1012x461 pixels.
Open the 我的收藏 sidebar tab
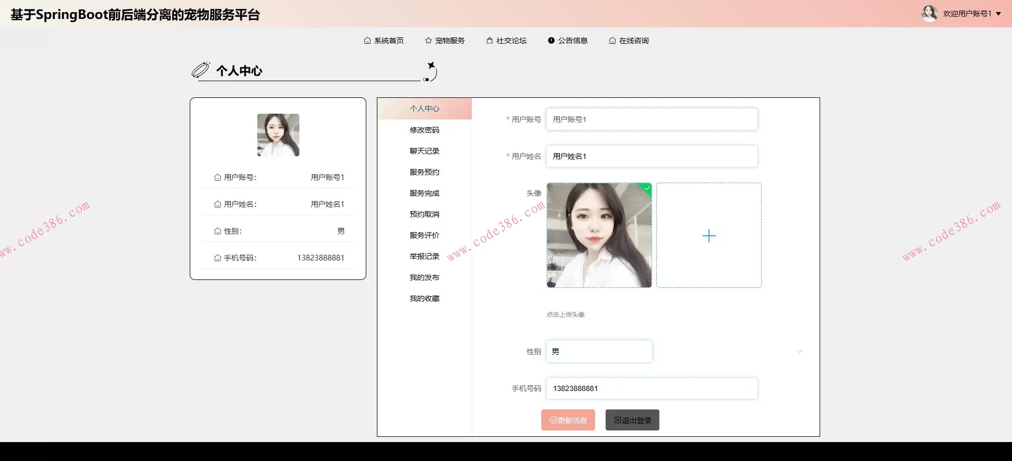(424, 298)
